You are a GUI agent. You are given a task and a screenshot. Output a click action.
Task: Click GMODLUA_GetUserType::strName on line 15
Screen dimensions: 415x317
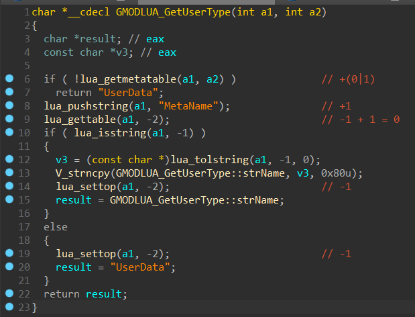pos(194,200)
